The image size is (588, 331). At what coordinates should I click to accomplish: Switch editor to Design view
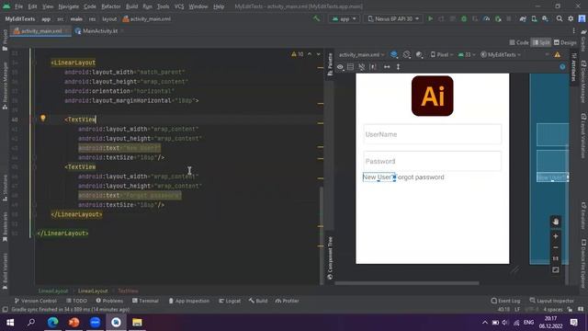(565, 43)
